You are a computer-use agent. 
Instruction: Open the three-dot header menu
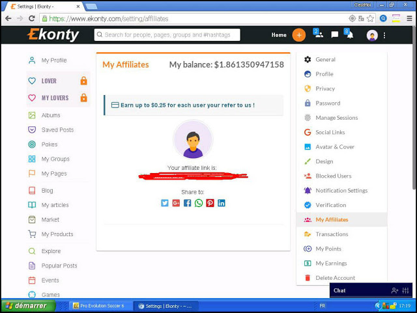pos(384,35)
